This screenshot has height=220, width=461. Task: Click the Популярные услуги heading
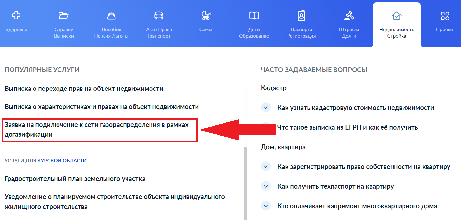(42, 70)
